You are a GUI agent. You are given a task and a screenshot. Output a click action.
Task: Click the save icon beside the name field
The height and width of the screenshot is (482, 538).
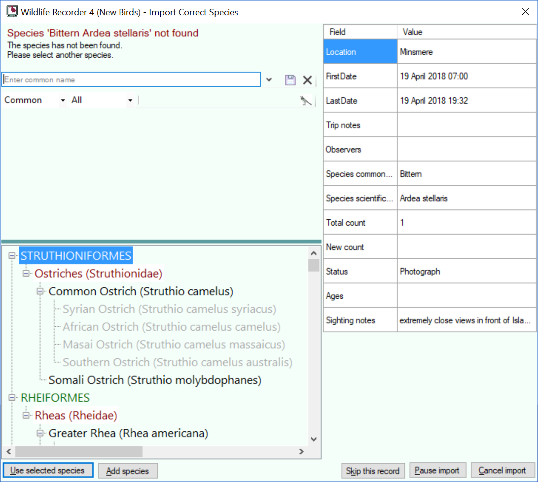pyautogui.click(x=290, y=80)
